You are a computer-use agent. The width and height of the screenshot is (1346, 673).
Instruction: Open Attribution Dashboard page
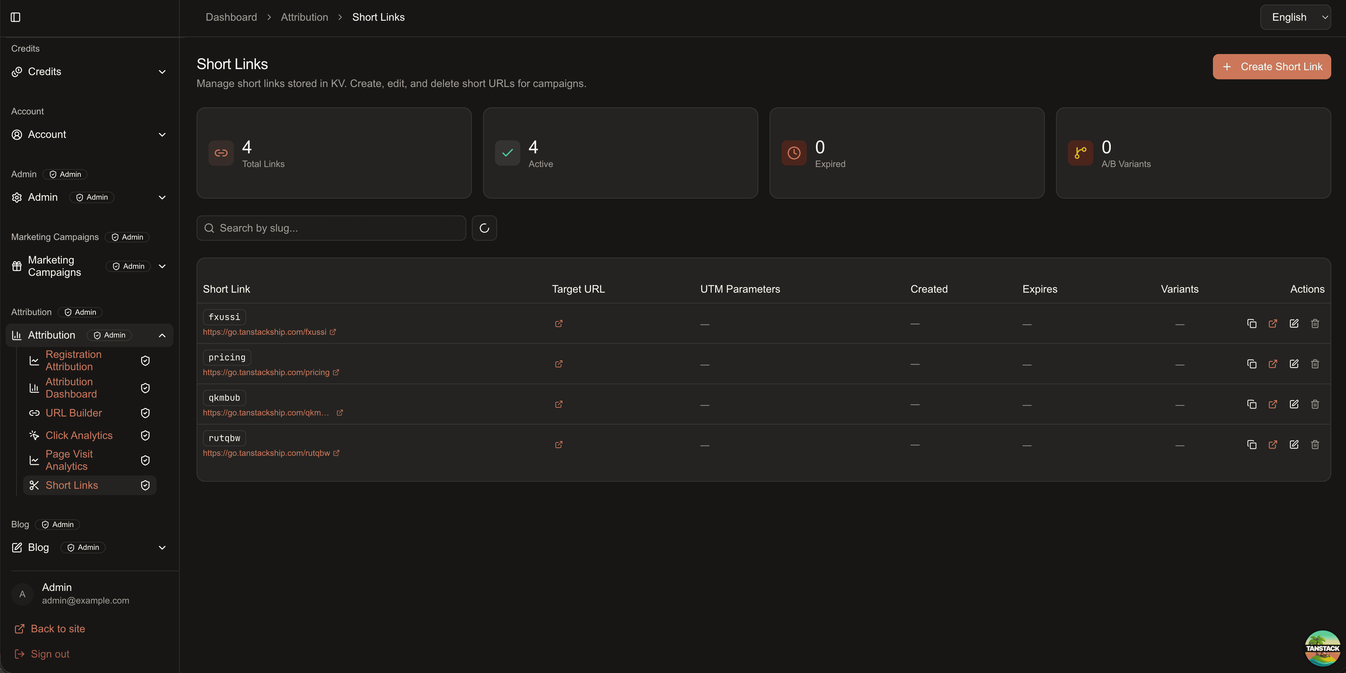point(90,388)
